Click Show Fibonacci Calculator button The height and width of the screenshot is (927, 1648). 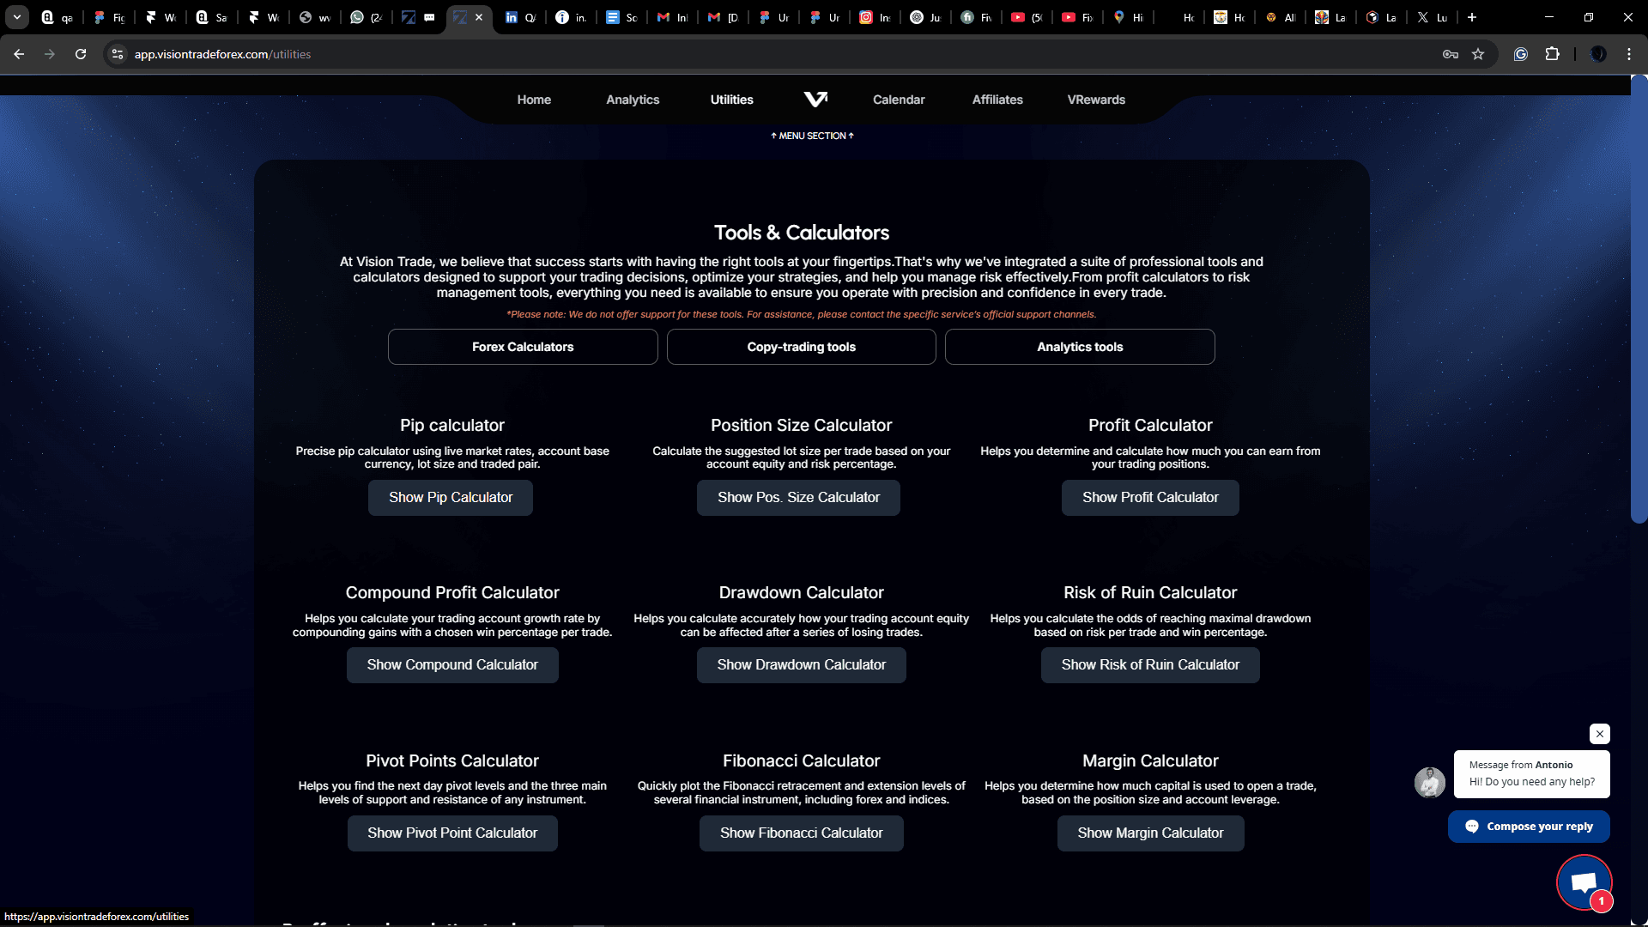pos(801,833)
